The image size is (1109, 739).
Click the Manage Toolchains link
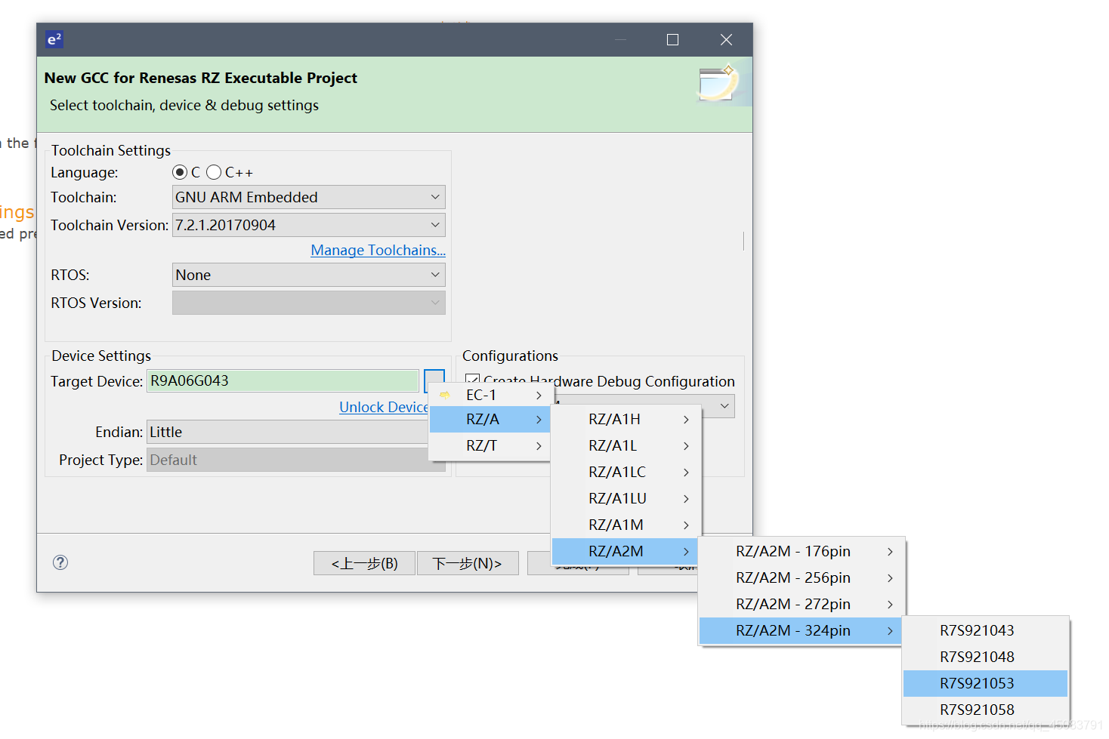point(378,250)
